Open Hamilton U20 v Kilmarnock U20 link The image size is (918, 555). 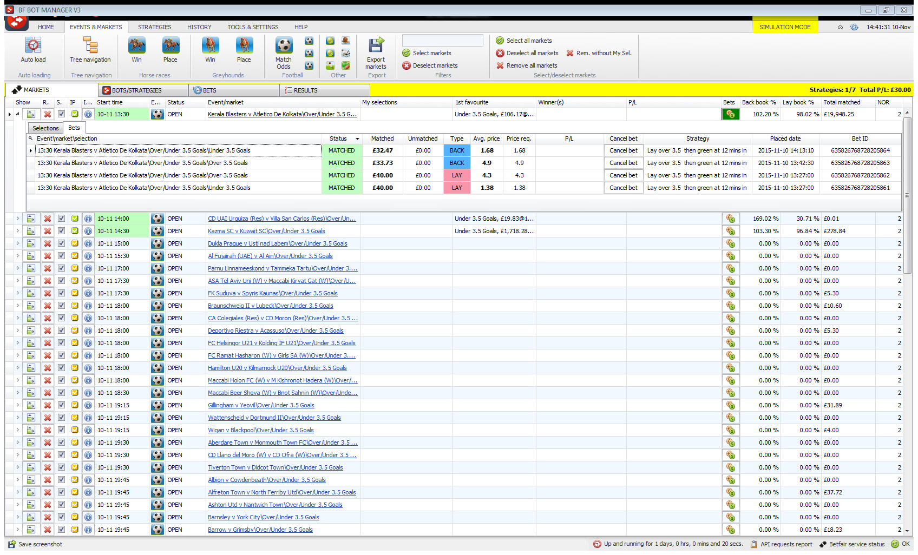277,368
